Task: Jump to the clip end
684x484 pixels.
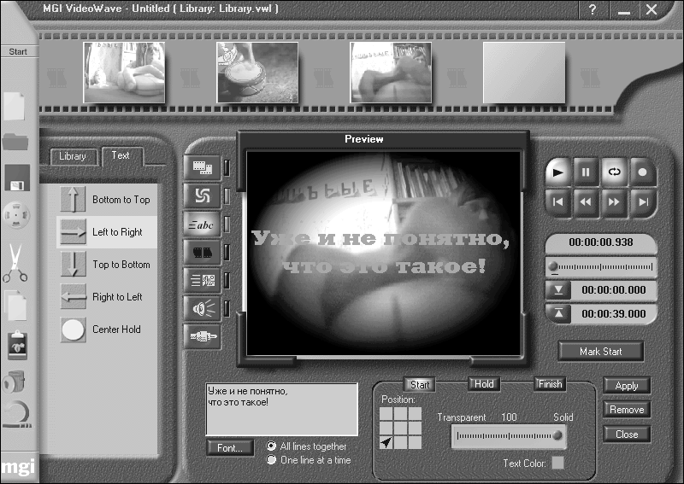Action: click(x=642, y=202)
